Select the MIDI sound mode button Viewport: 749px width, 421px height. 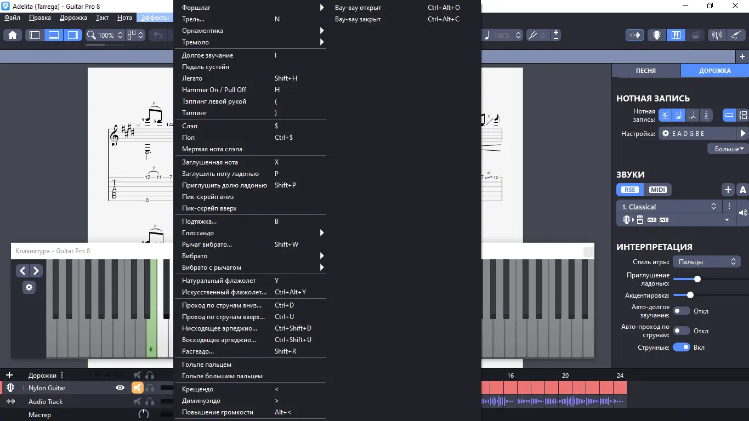(x=657, y=190)
